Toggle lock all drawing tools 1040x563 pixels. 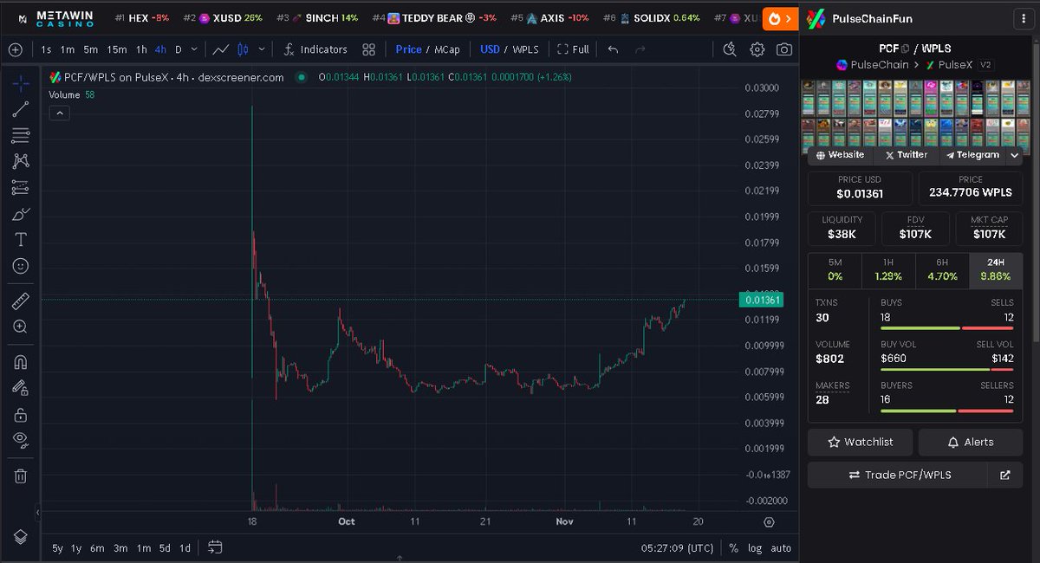pos(21,415)
